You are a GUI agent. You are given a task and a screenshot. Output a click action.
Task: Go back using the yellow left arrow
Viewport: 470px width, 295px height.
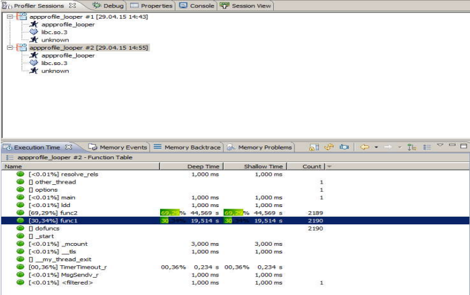365,147
